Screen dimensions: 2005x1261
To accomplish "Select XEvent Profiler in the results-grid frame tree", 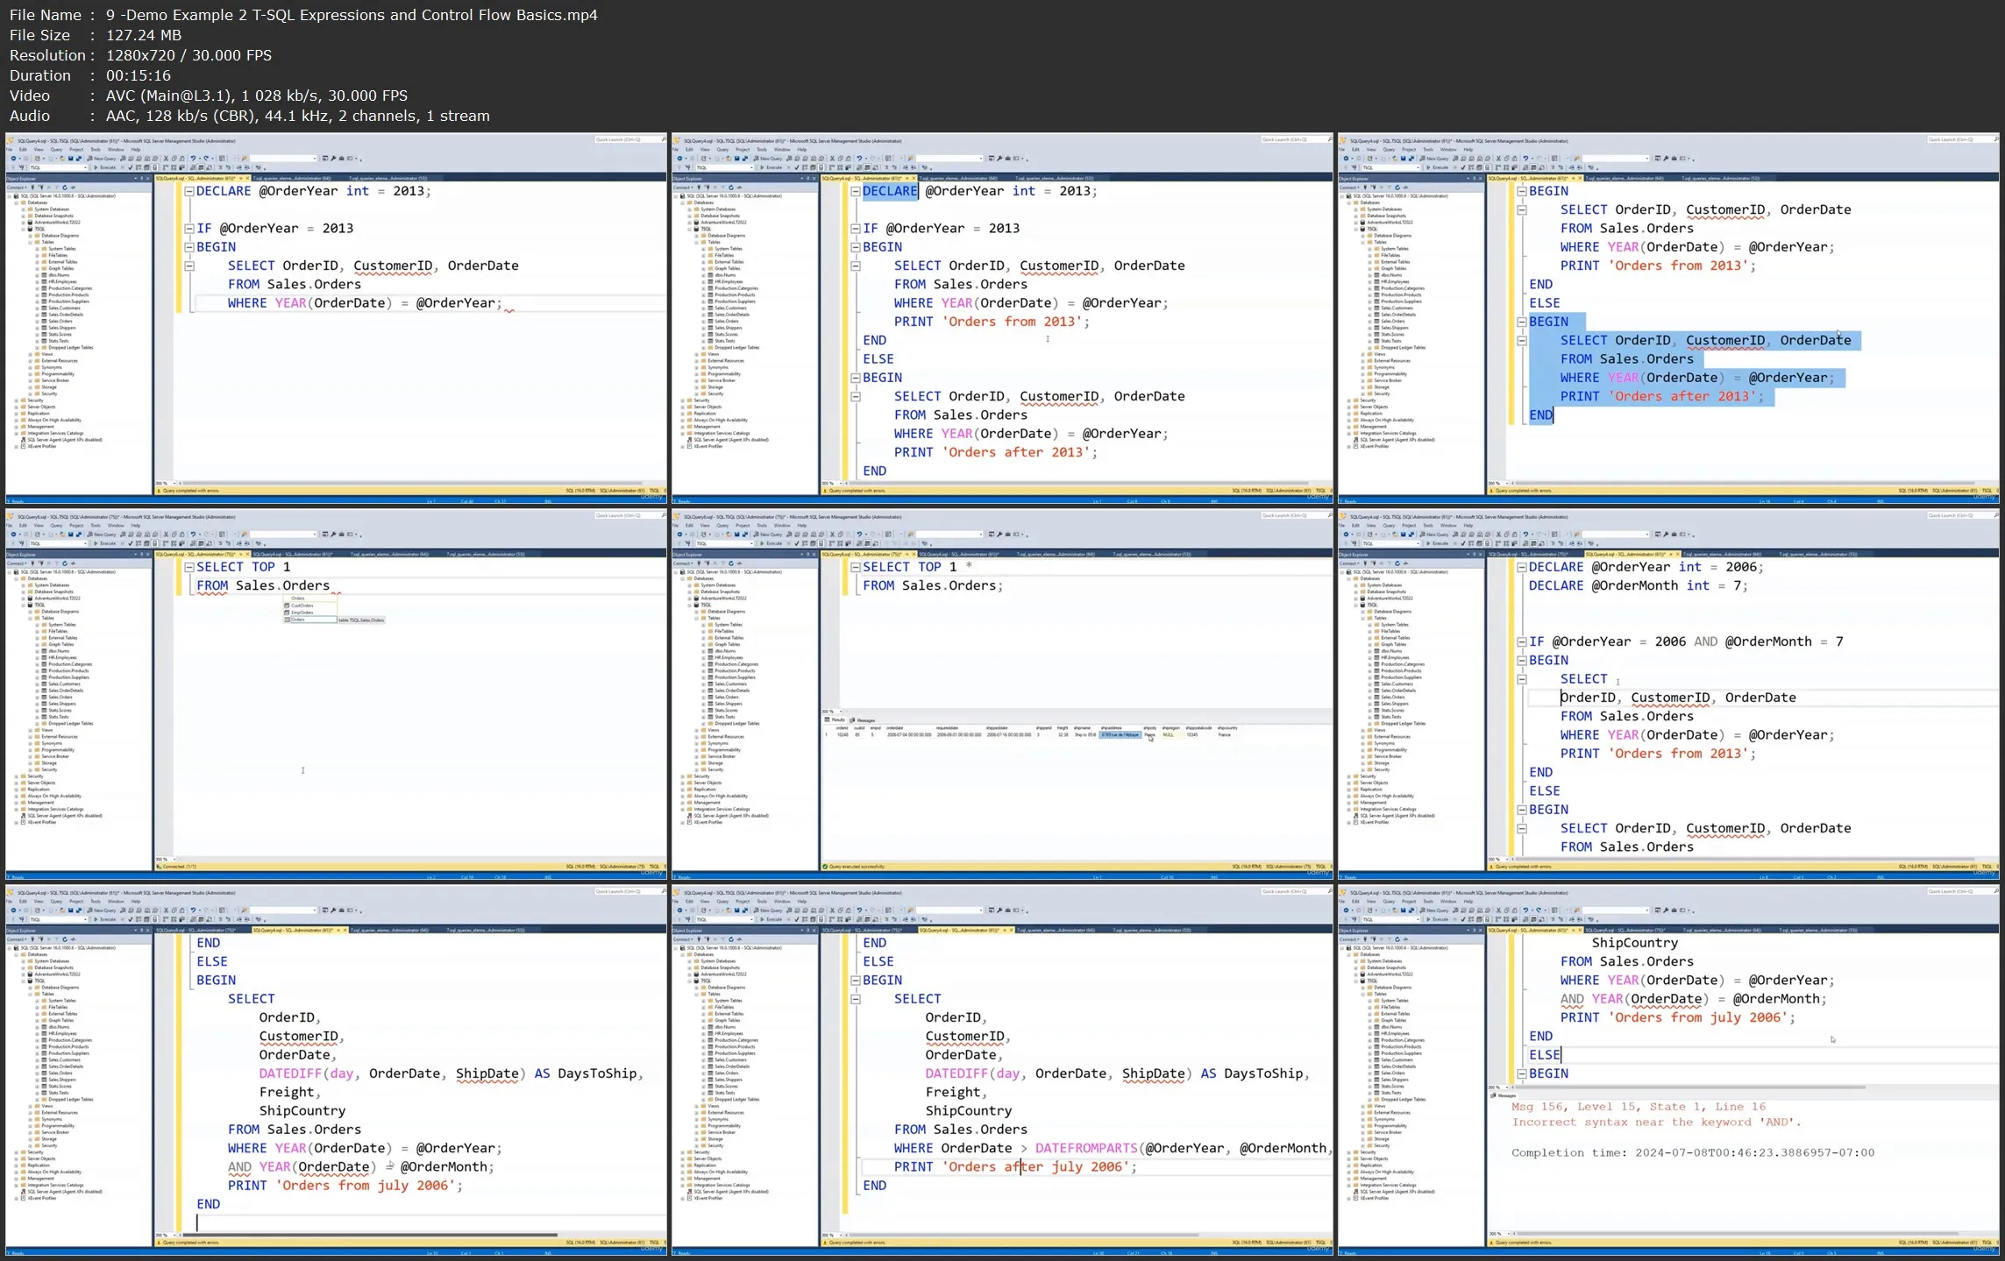I will point(708,822).
